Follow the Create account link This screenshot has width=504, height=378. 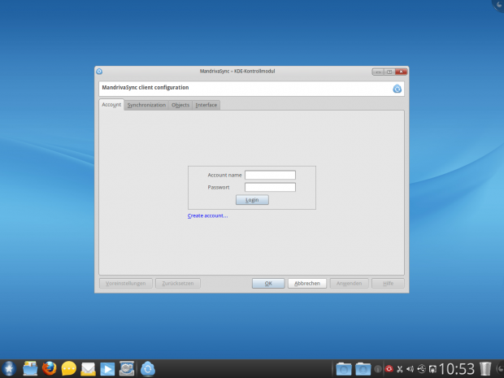point(207,215)
